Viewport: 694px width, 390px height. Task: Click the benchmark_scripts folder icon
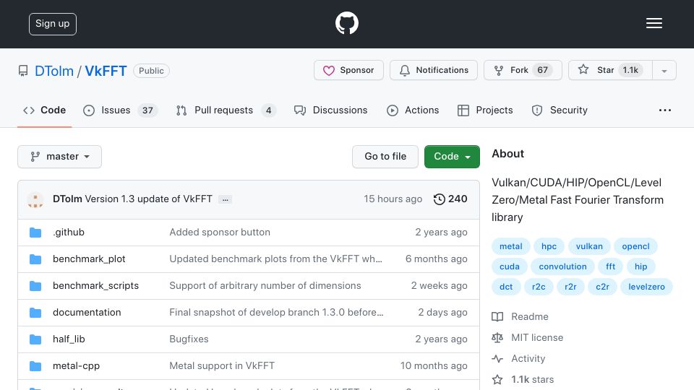(x=35, y=286)
